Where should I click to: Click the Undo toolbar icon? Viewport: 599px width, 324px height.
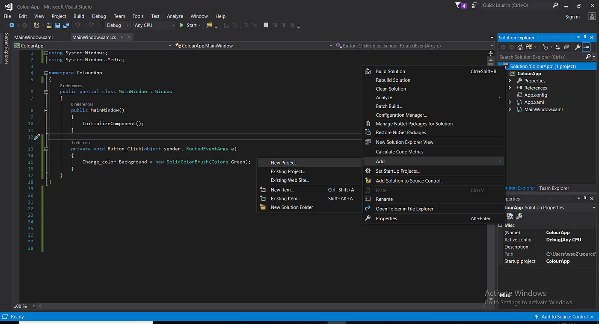point(78,25)
